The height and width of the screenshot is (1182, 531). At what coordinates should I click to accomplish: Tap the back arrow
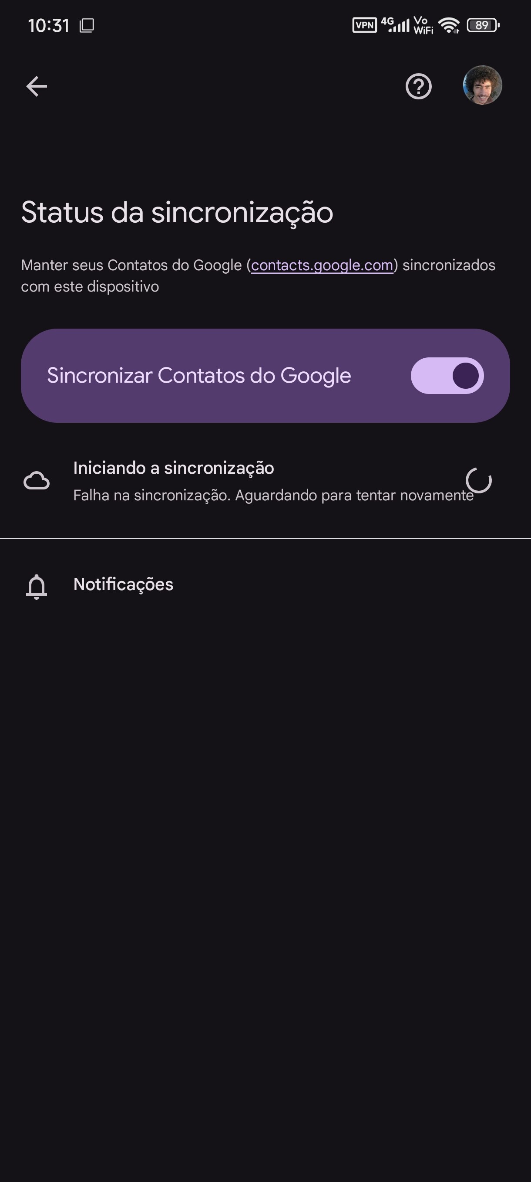(x=37, y=86)
